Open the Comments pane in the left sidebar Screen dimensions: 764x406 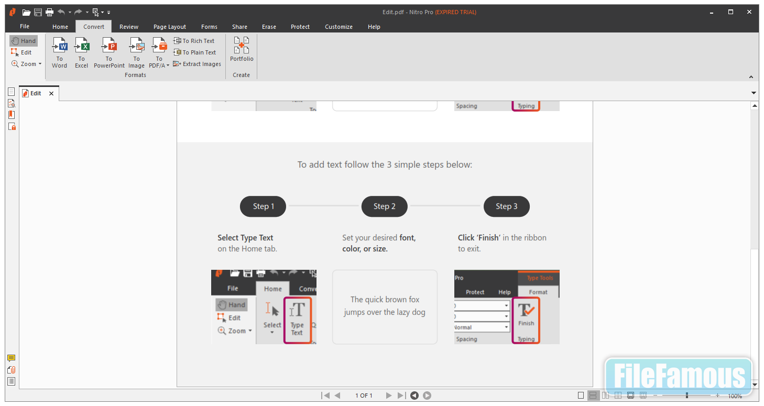point(11,358)
